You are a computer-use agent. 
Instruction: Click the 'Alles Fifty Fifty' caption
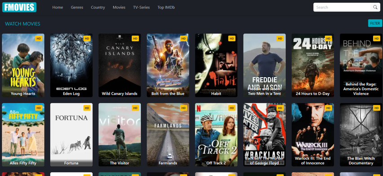pyautogui.click(x=23, y=163)
